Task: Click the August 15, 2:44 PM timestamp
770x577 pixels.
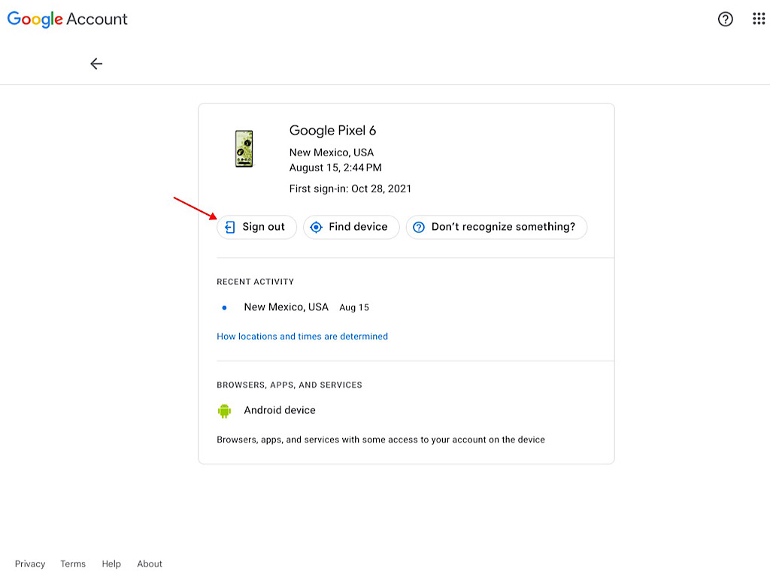Action: coord(335,168)
